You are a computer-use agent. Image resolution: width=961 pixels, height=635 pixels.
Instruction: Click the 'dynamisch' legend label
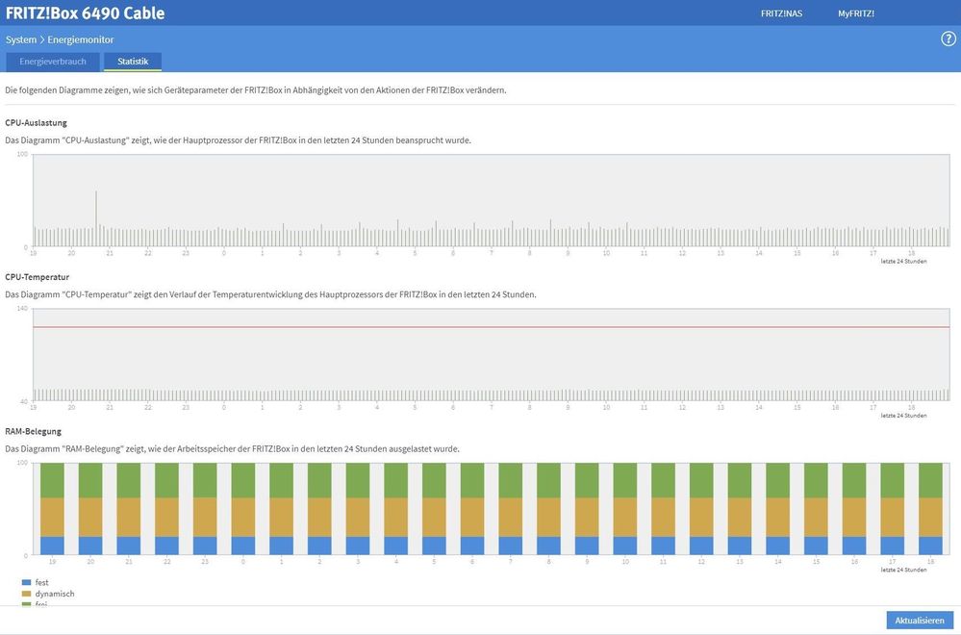[55, 595]
